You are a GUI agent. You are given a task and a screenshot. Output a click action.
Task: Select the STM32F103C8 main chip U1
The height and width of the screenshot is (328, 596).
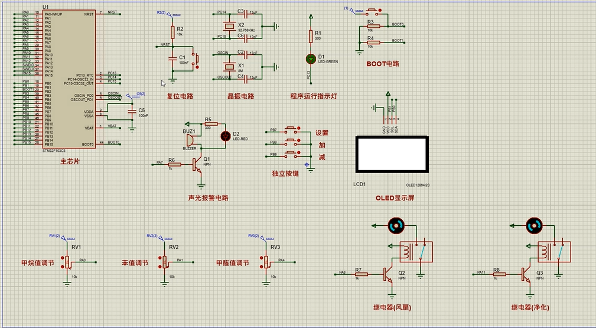(70, 79)
